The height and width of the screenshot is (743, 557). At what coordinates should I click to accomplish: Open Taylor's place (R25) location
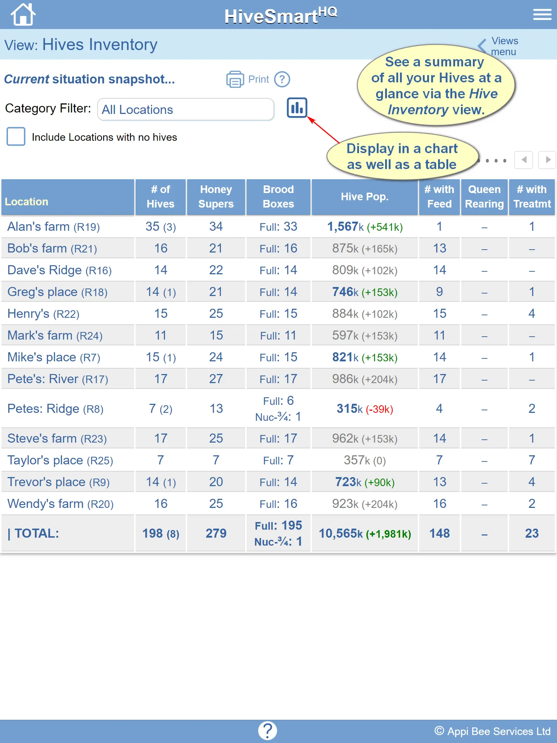[60, 460]
